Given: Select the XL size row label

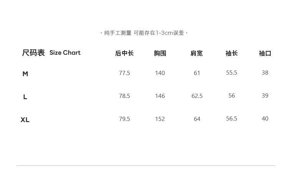Looking at the screenshot, I should coord(25,120).
